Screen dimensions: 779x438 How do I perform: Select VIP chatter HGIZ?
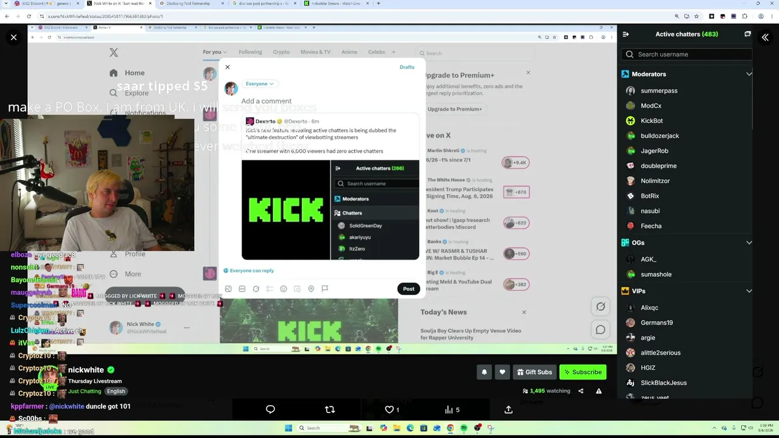pyautogui.click(x=648, y=368)
